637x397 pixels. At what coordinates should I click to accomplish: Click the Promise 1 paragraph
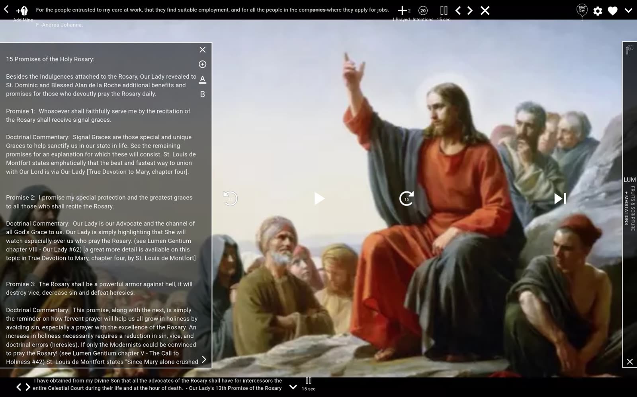pos(98,115)
